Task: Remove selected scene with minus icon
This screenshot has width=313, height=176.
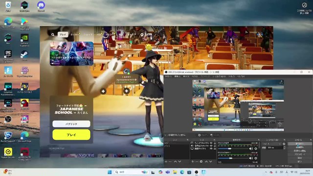Action: (x=170, y=161)
